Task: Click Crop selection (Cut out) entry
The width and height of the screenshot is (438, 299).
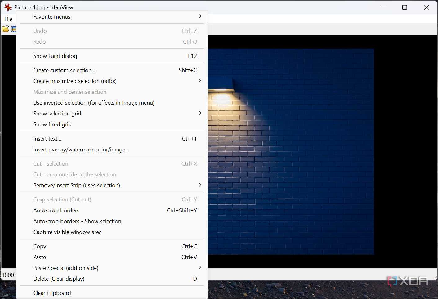Action: click(x=112, y=200)
